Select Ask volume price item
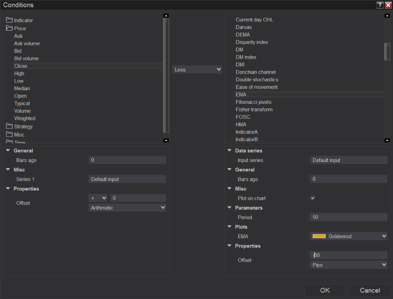This screenshot has height=299, width=393. [27, 44]
